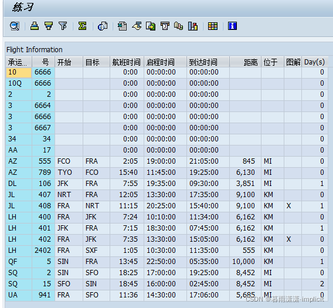Select destination cell SXF
Screen dimensions: 333x308
click(x=96, y=251)
